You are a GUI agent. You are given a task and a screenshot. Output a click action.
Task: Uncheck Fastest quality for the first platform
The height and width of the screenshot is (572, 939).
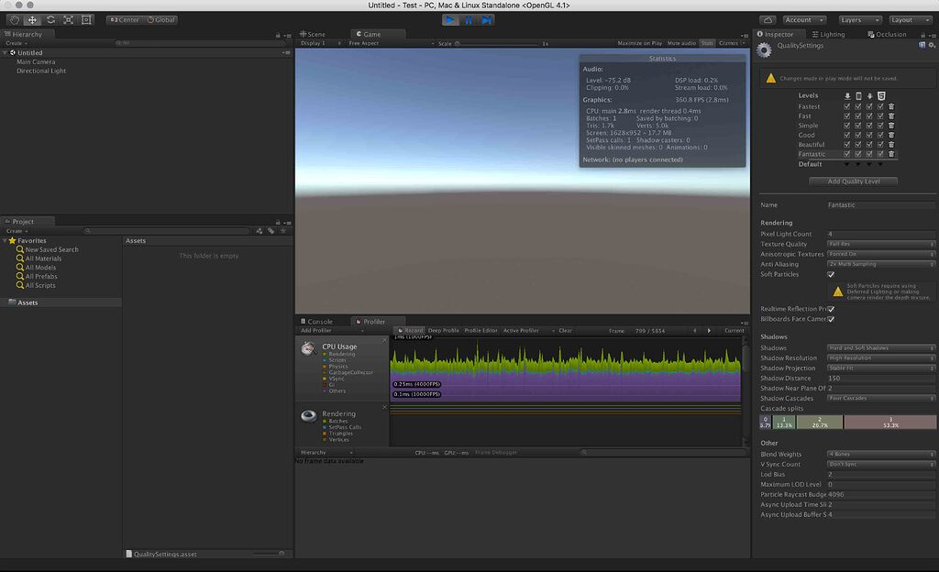[847, 106]
